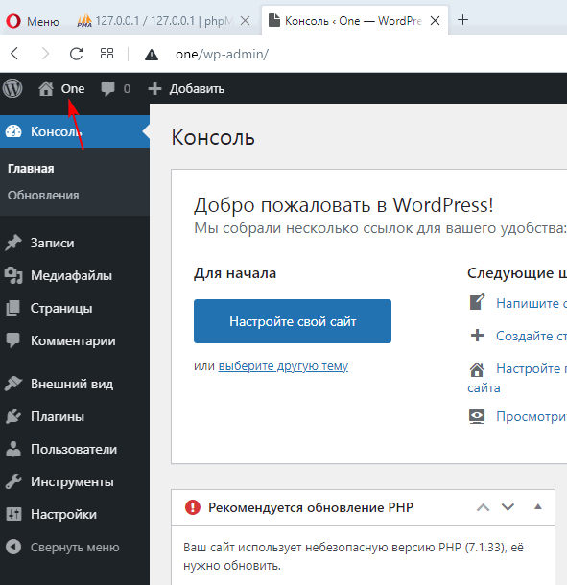Viewport: 567px width, 585px height.
Task: Close the phpMyAdmin tab
Action: click(246, 21)
